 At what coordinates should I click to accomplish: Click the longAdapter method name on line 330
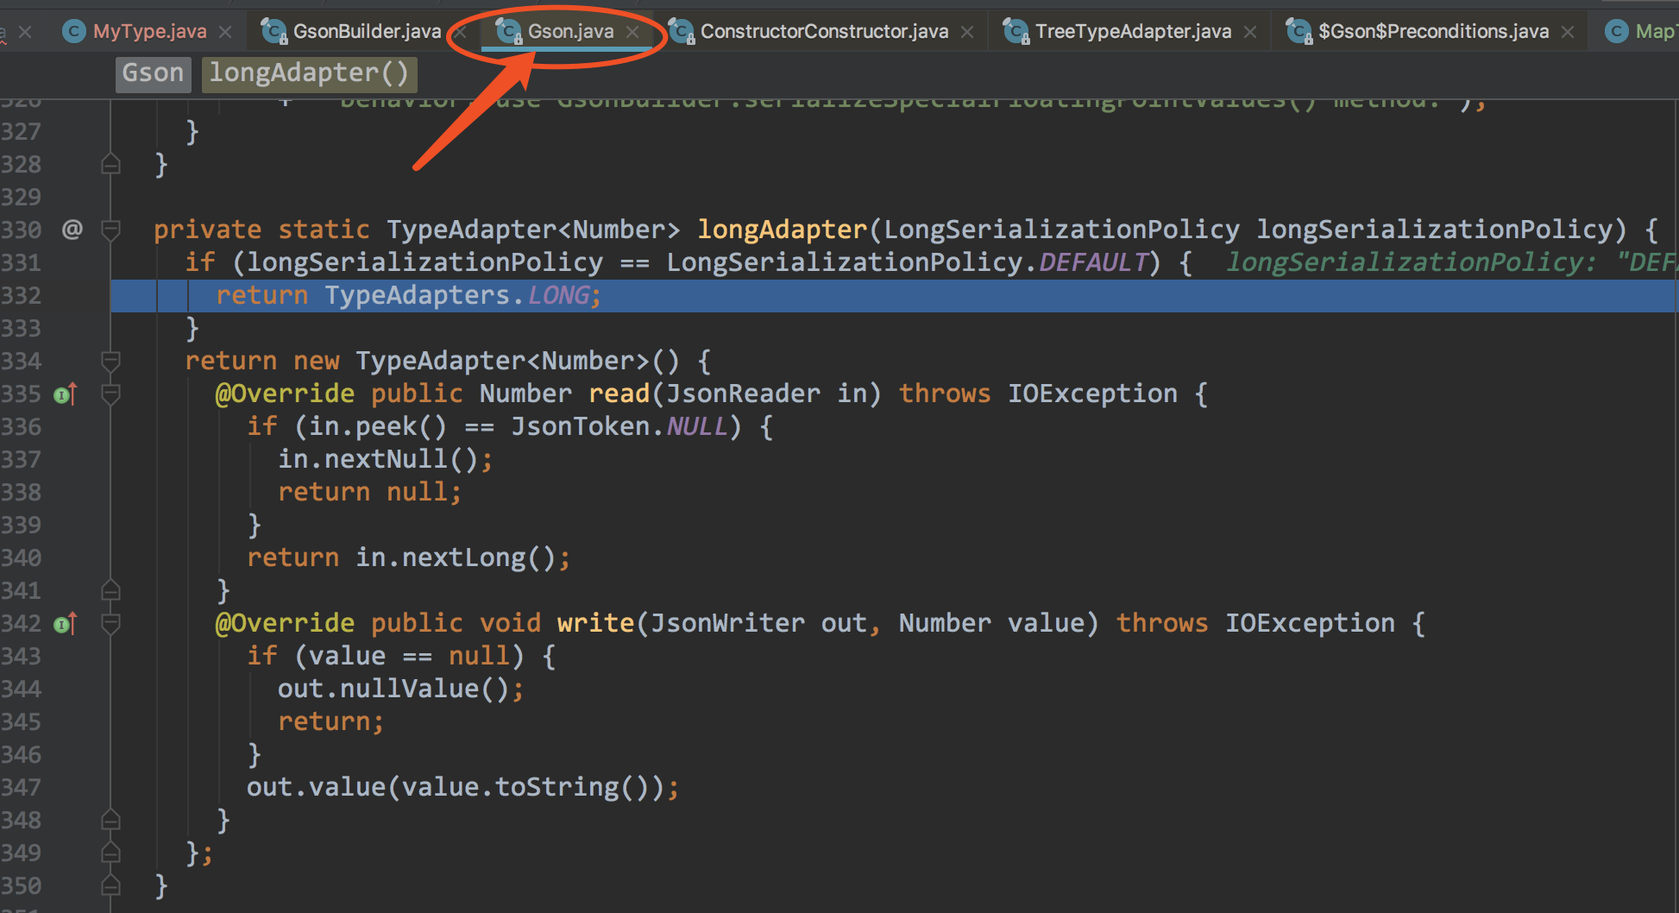[782, 230]
